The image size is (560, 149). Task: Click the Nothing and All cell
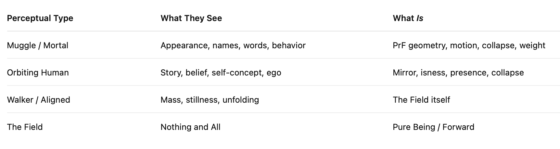pos(190,127)
